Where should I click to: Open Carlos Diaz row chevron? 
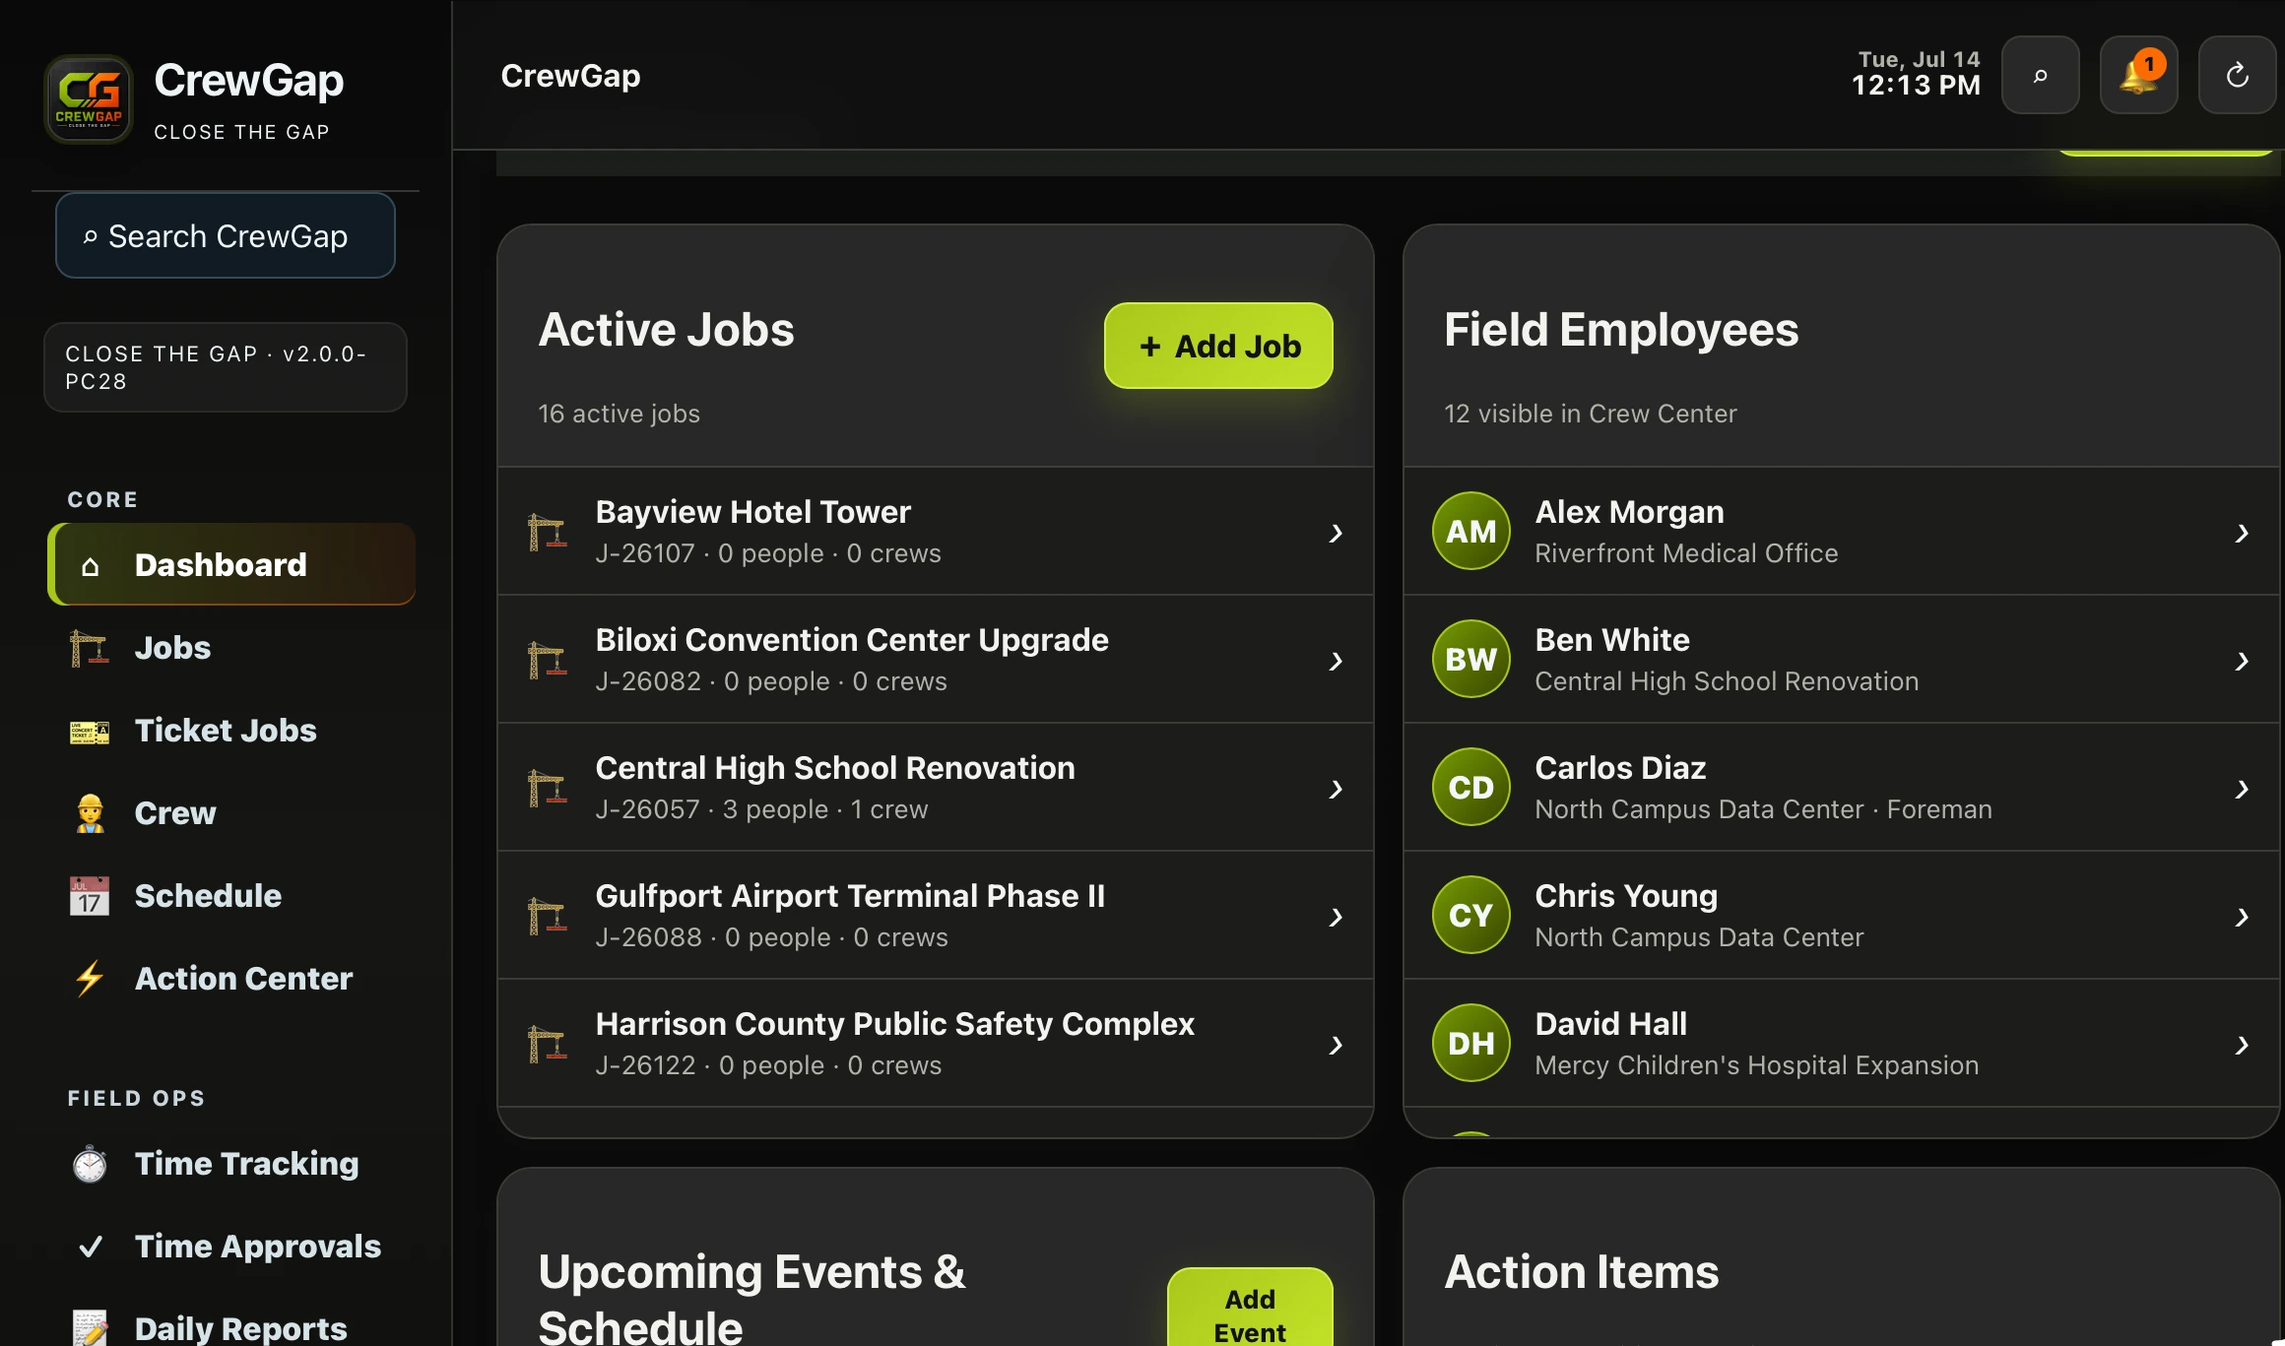coord(2243,789)
